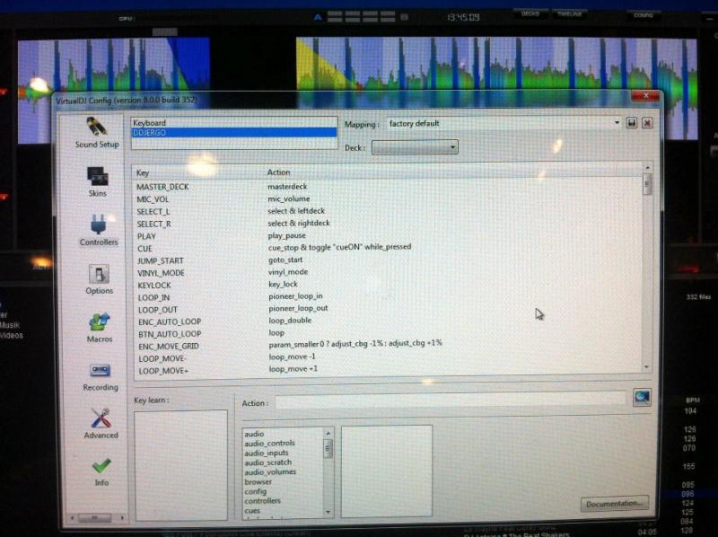
Task: Select audio_inputs in the category list
Action: 266,453
